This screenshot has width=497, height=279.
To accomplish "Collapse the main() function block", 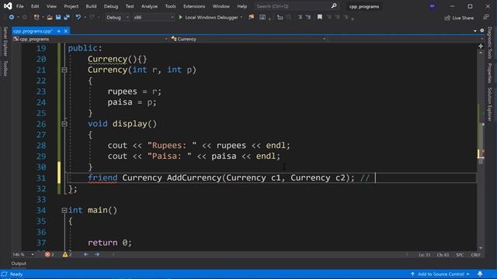I will 64,210.
